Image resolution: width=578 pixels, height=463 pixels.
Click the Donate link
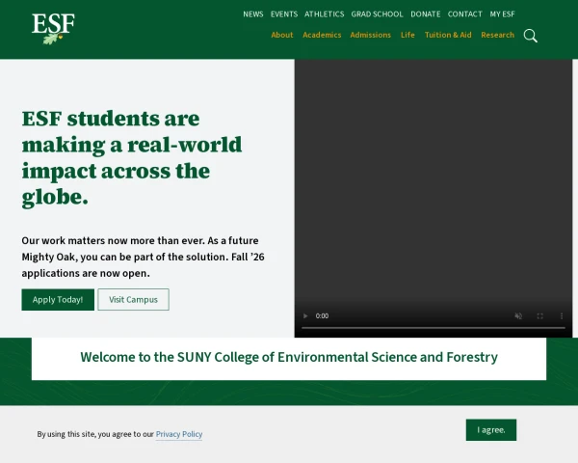[x=426, y=14]
